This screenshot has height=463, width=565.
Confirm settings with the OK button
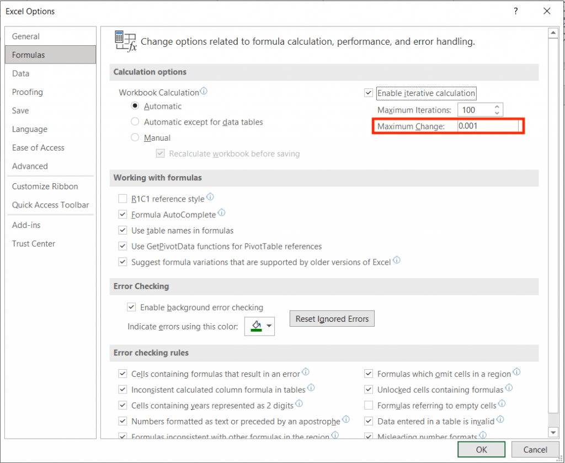481,449
